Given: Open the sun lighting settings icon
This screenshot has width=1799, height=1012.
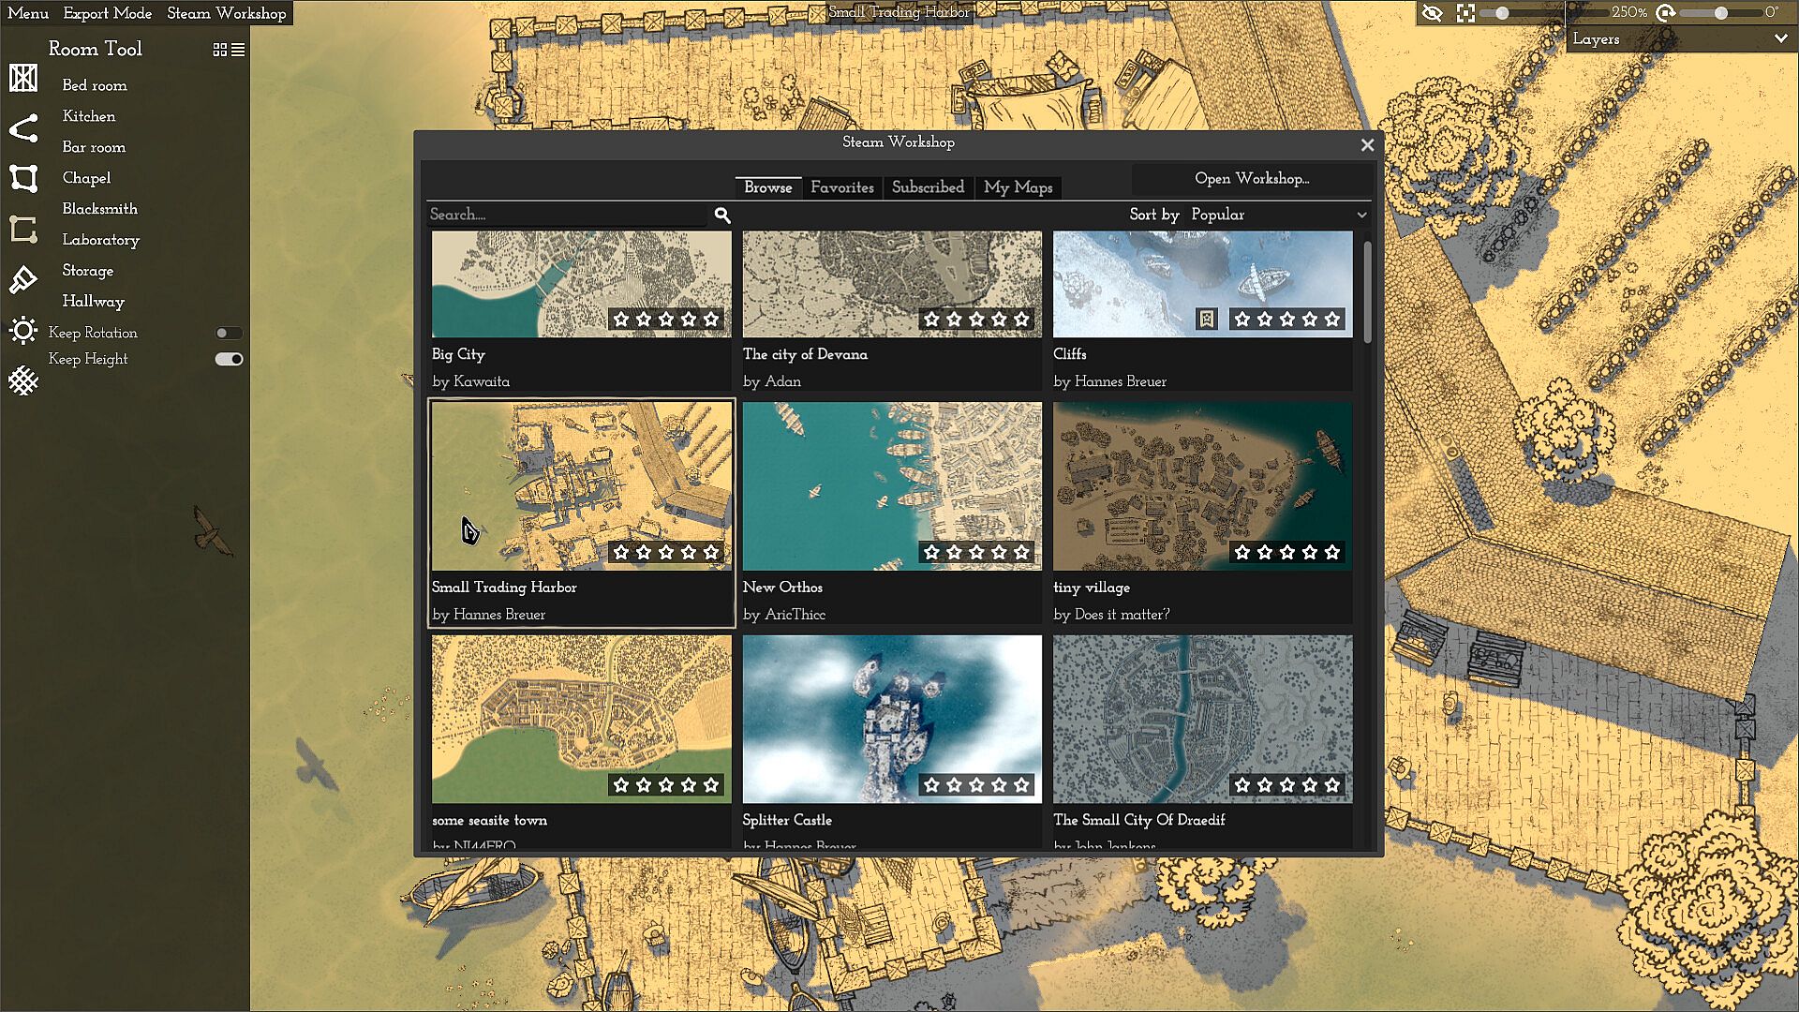Looking at the screenshot, I should [23, 331].
